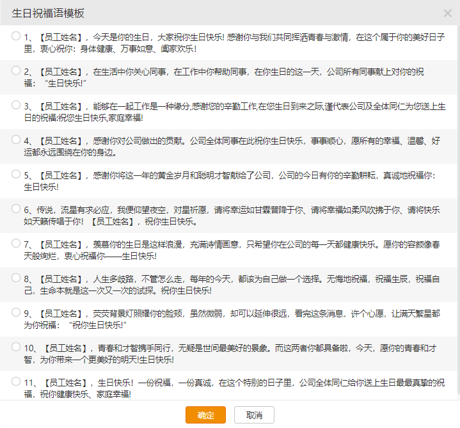Screen dimensions: 460x428
Task: Select radio button for template 5
Action: (15, 175)
